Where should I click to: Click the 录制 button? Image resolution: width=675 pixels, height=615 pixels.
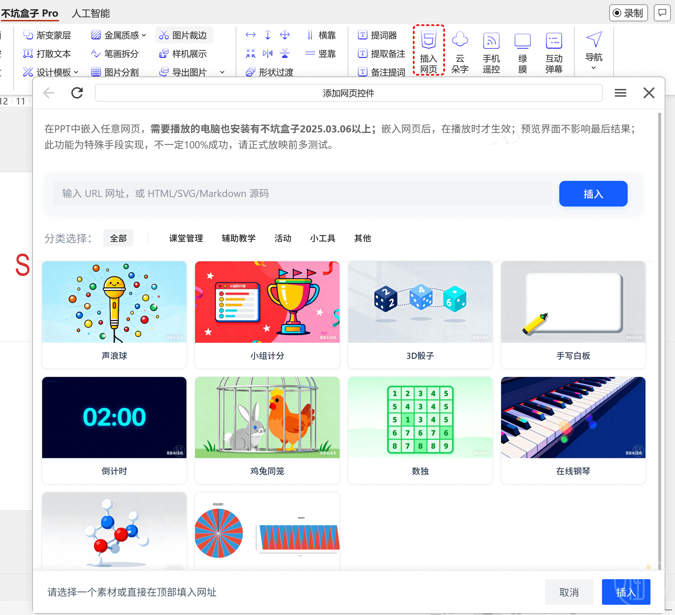coord(628,13)
